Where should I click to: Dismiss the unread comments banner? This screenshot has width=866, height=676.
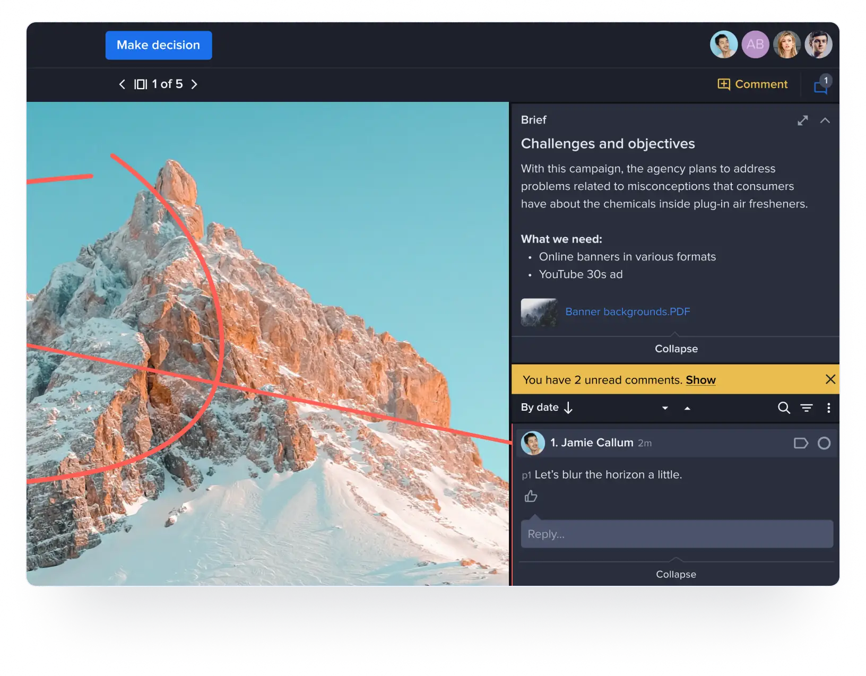[830, 379]
